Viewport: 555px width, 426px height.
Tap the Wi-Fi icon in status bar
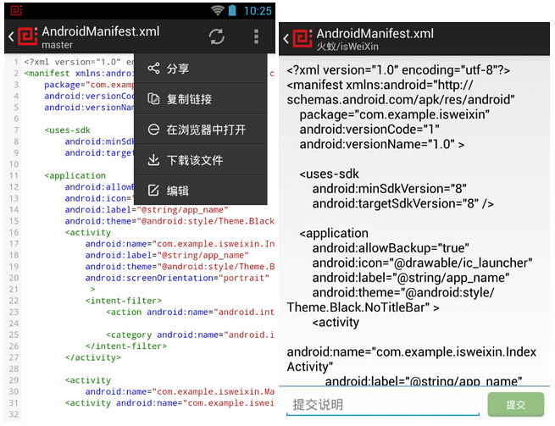pos(218,10)
